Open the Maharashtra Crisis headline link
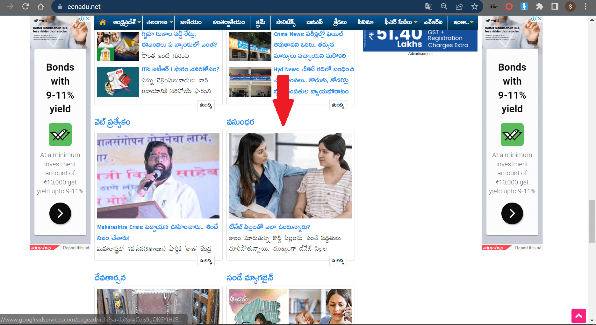 [158, 232]
